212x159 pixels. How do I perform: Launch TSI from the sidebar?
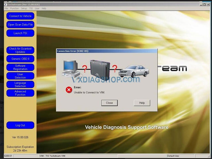[x=20, y=33]
